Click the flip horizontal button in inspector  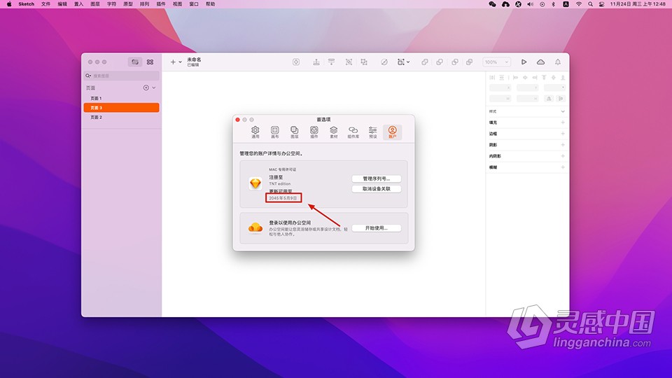549,99
